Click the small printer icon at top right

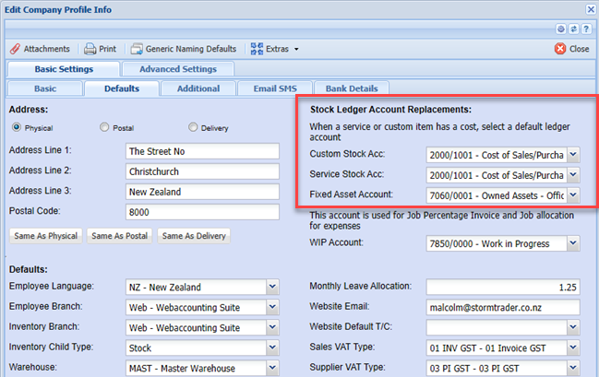coord(562,29)
